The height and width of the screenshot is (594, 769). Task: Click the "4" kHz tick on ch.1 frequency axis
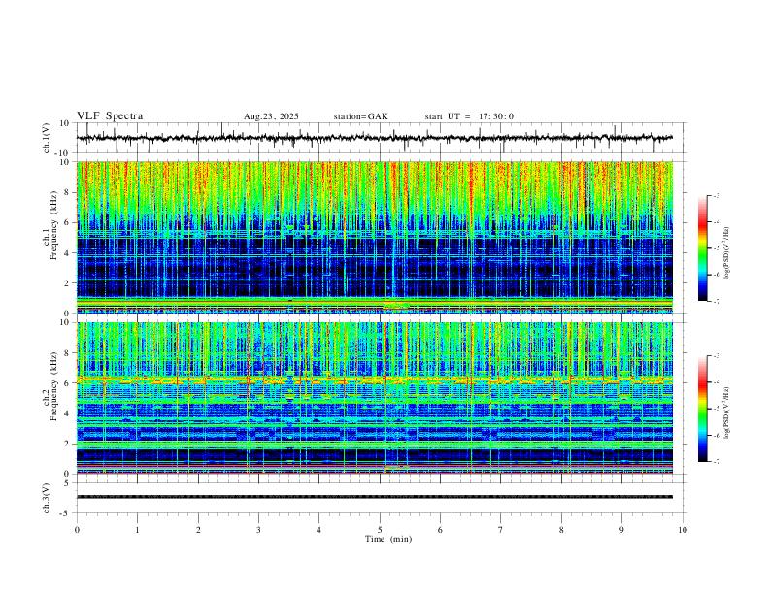[68, 253]
